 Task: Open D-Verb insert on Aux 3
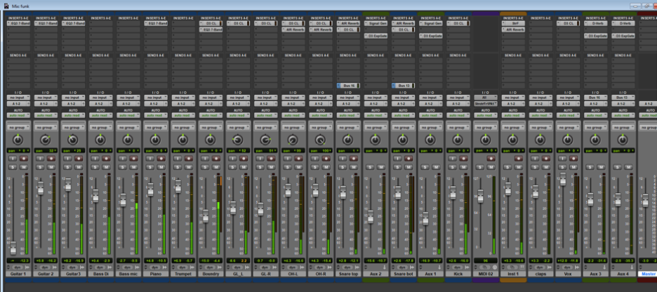pos(595,24)
